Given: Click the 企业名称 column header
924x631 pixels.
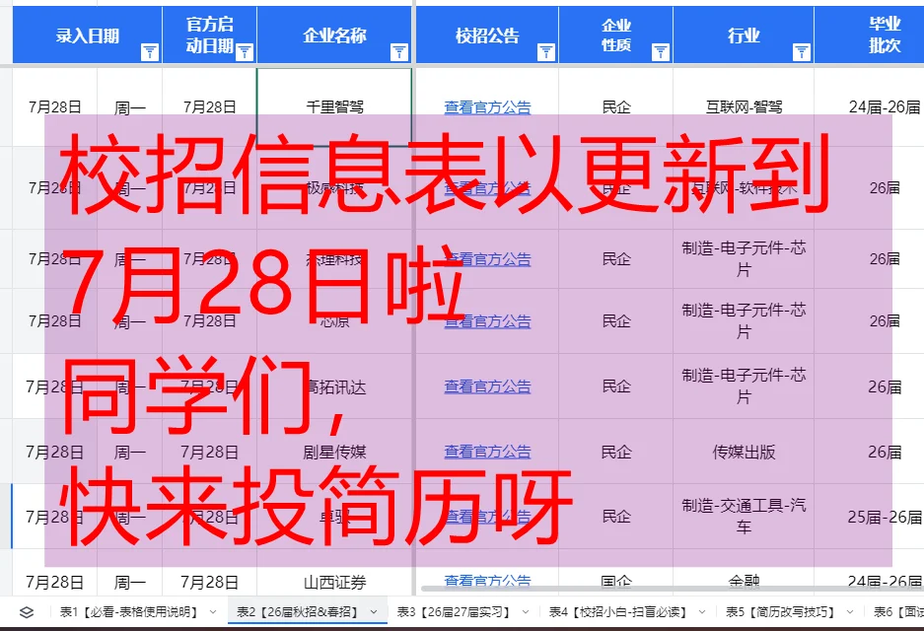Looking at the screenshot, I should (334, 35).
